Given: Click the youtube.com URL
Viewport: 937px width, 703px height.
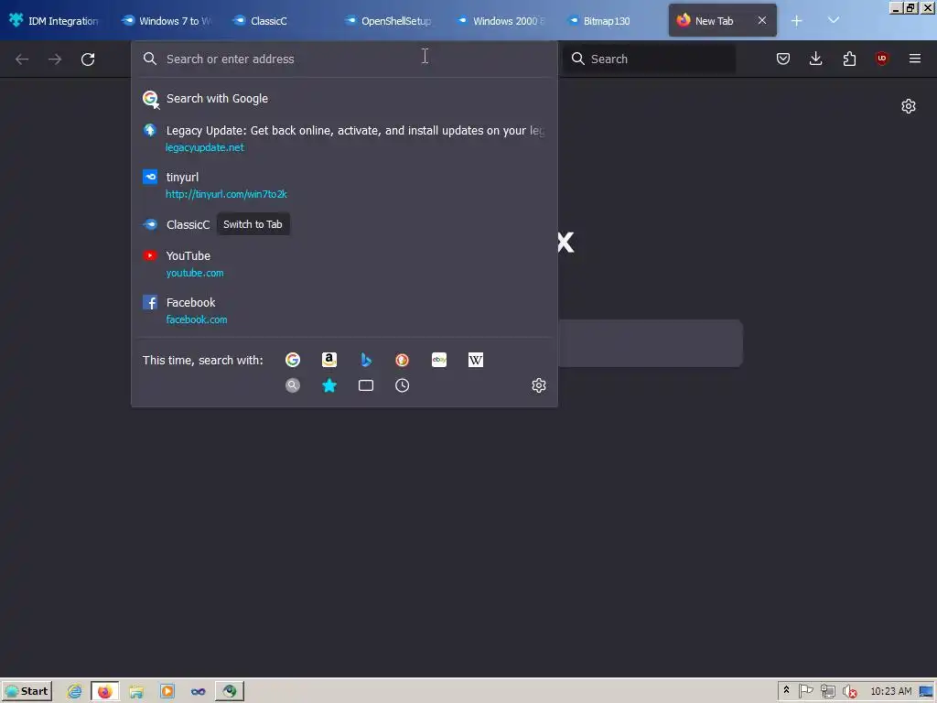Looking at the screenshot, I should [195, 273].
